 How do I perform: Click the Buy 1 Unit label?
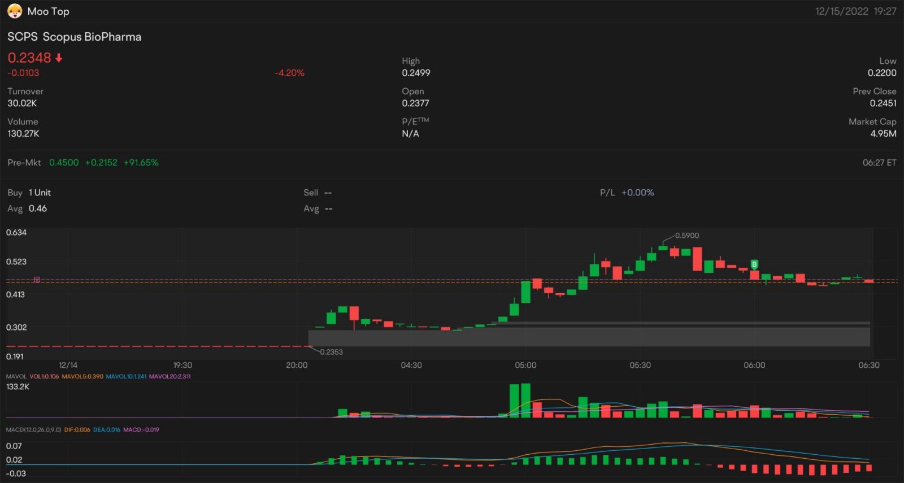click(29, 193)
